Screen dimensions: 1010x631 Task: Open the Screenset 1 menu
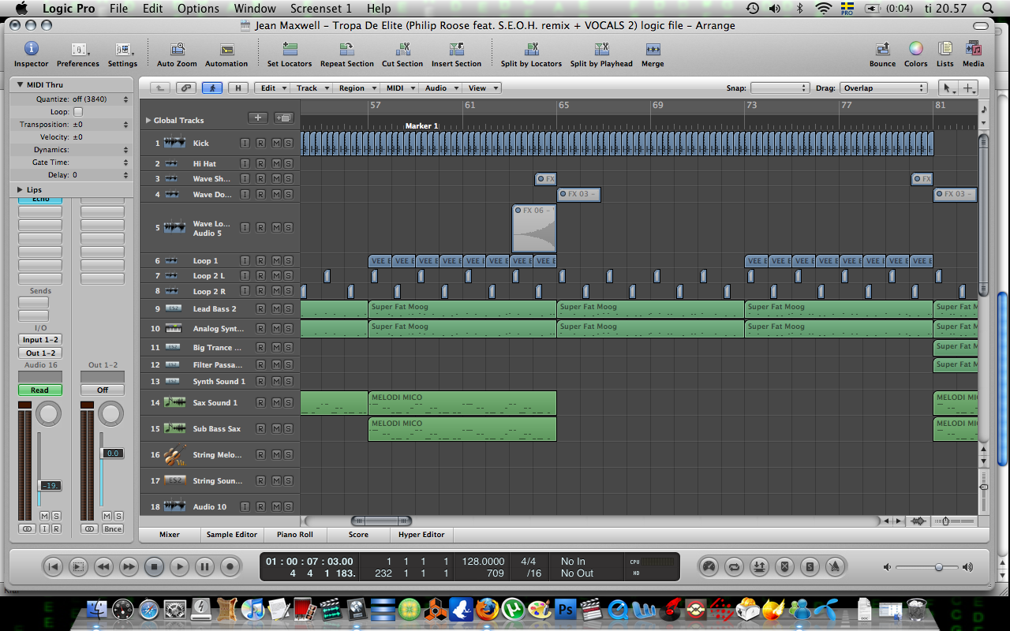320,9
